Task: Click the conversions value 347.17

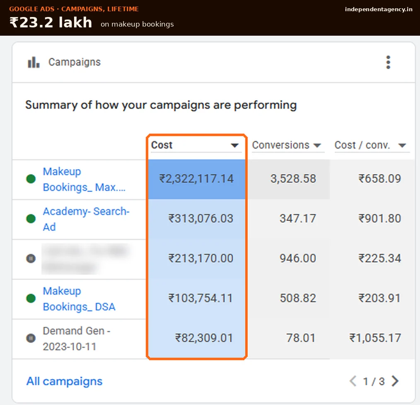Action: pos(298,219)
